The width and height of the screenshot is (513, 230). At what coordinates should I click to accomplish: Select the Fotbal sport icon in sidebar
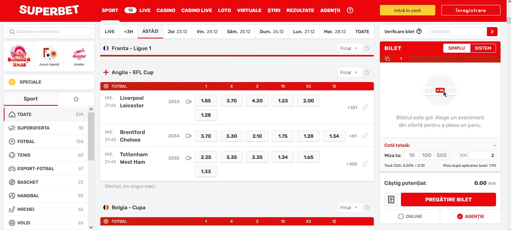tap(12, 142)
